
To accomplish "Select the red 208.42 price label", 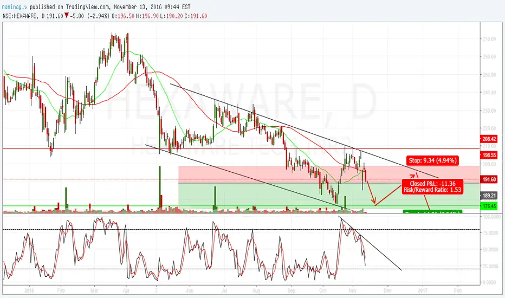I will [489, 139].
